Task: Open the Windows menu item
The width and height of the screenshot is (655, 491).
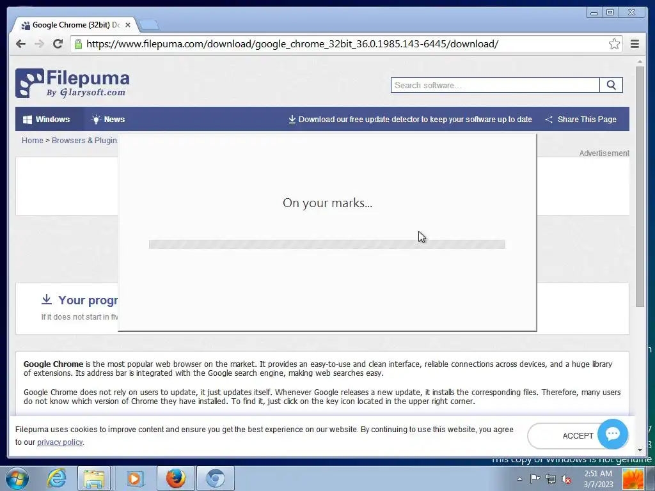Action: pyautogui.click(x=46, y=120)
